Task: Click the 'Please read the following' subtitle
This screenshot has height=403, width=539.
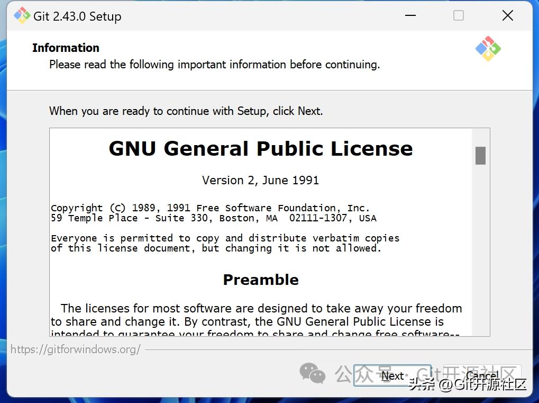Action: pyautogui.click(x=214, y=65)
